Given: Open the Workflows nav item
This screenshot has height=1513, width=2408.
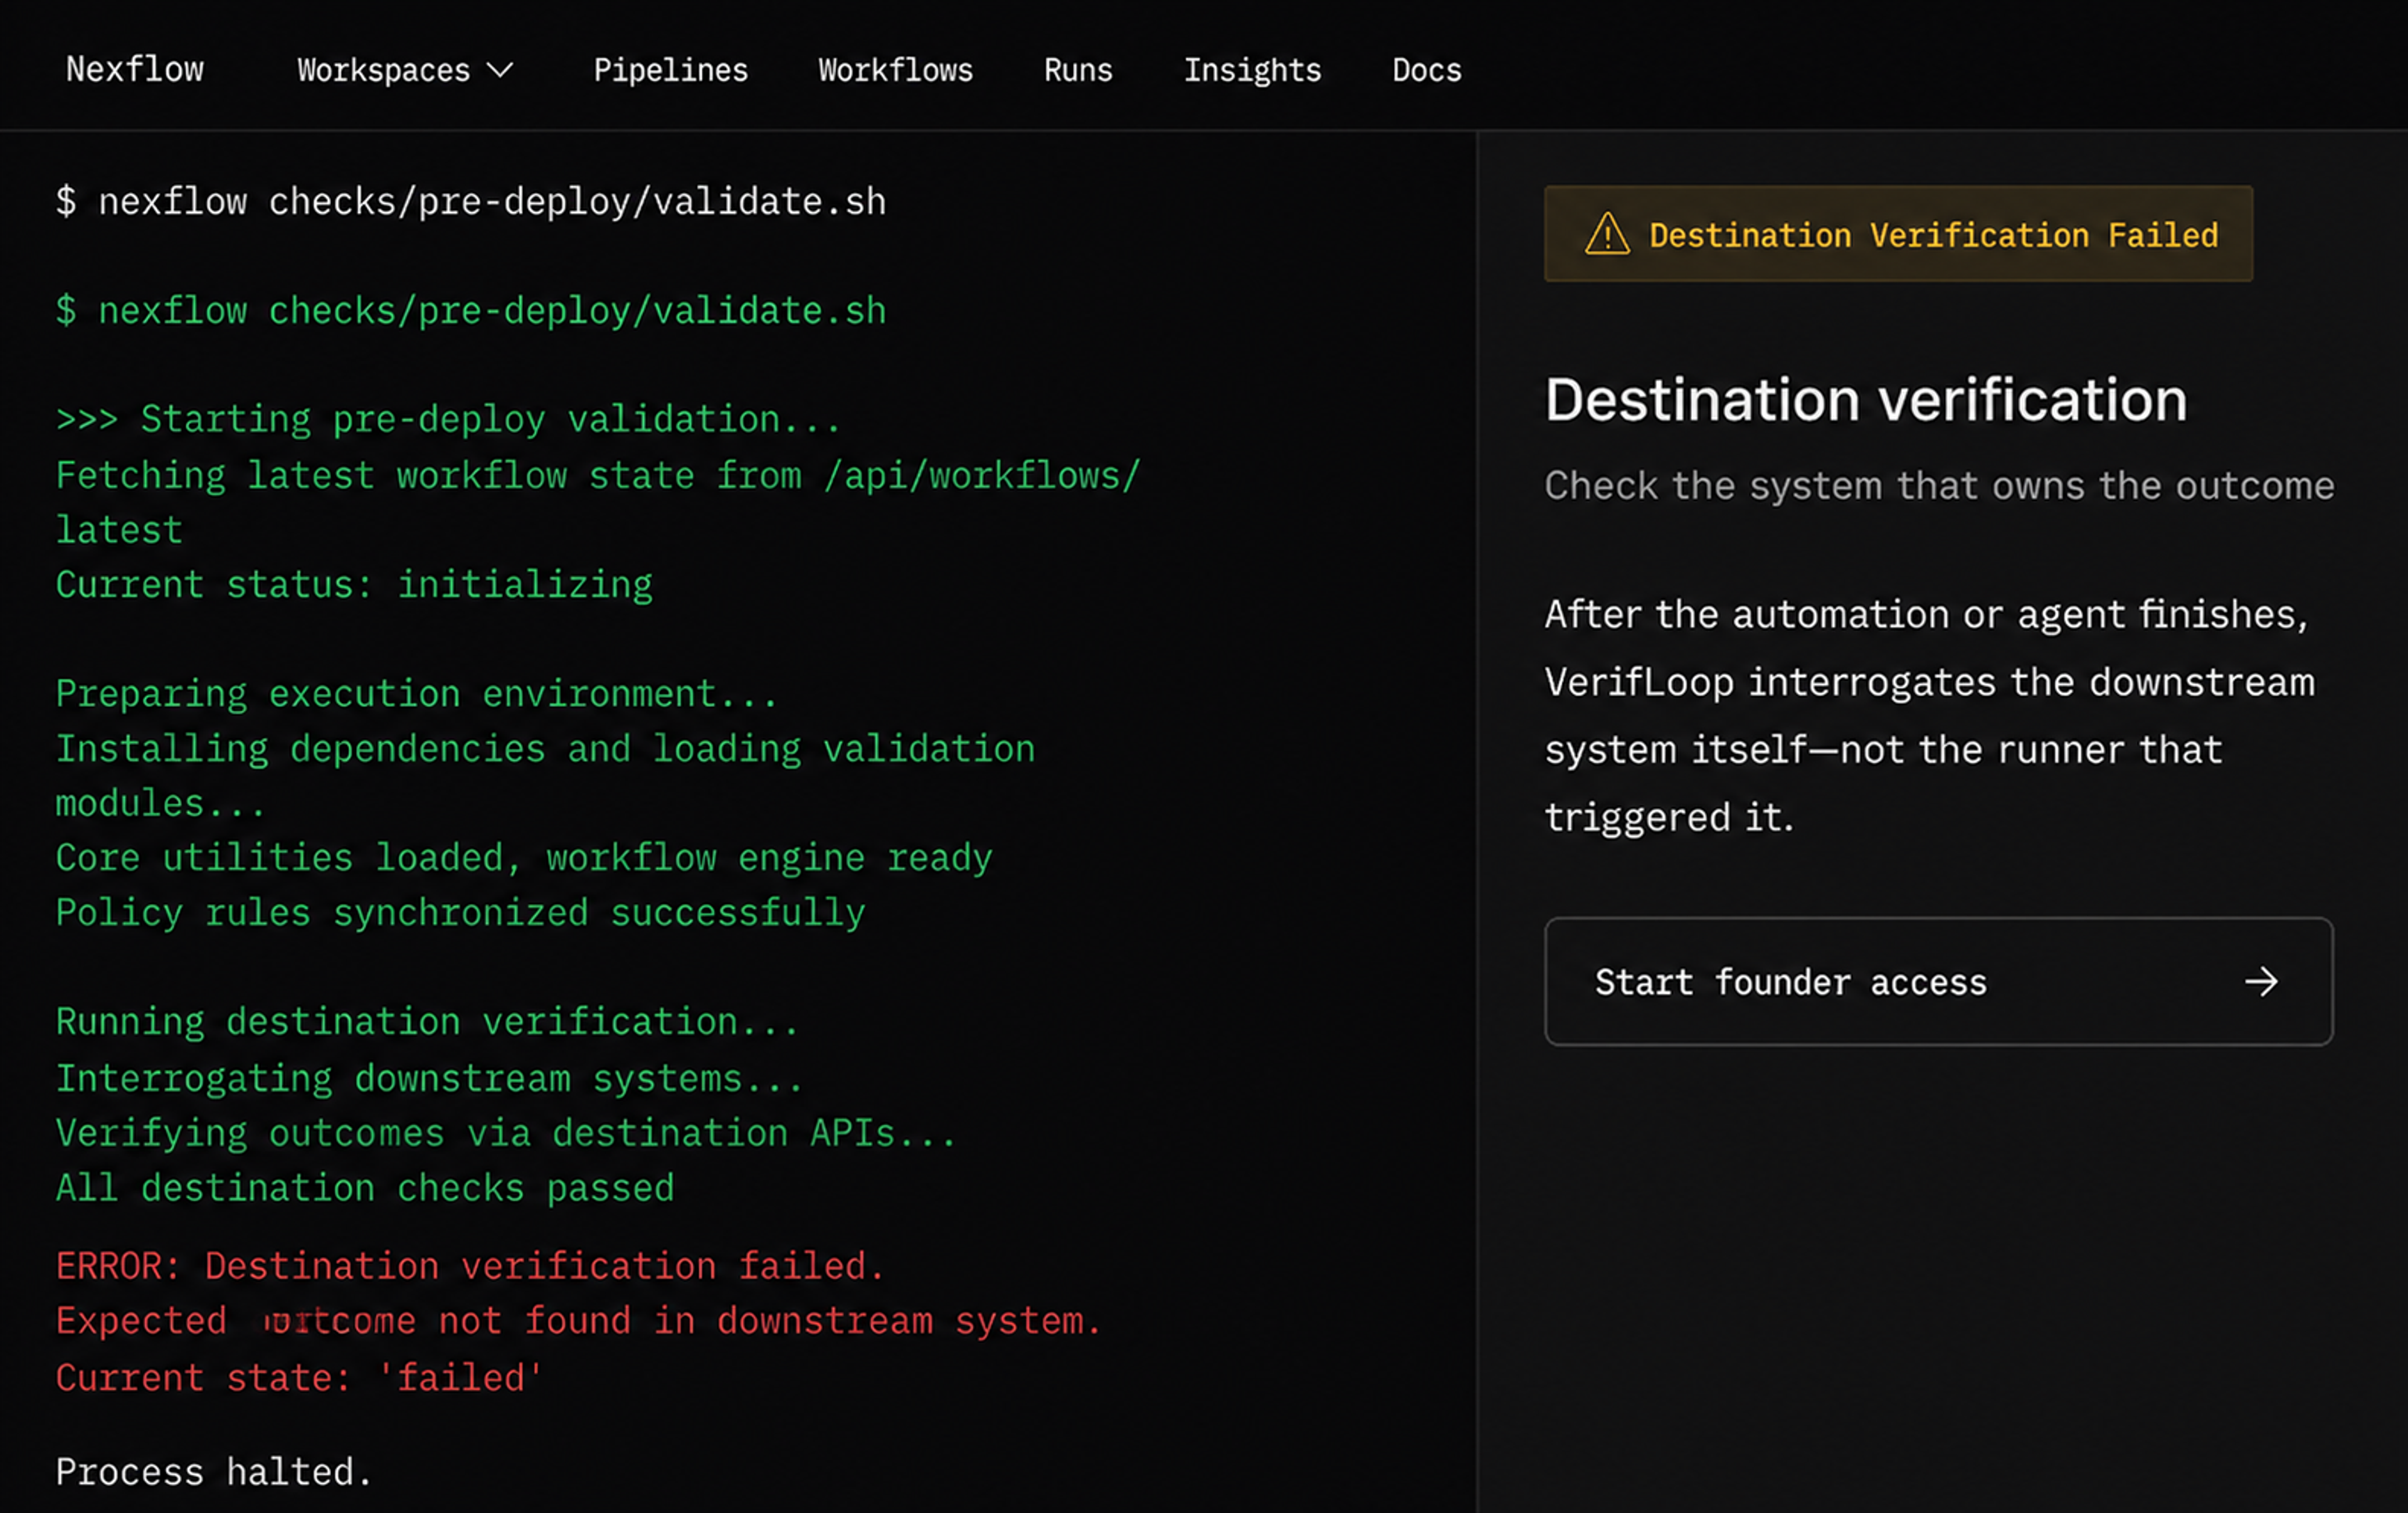Looking at the screenshot, I should [896, 70].
